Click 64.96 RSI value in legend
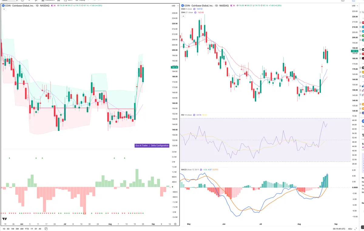Image resolution: width=364 pixels, height=231 pixels. coord(199,115)
